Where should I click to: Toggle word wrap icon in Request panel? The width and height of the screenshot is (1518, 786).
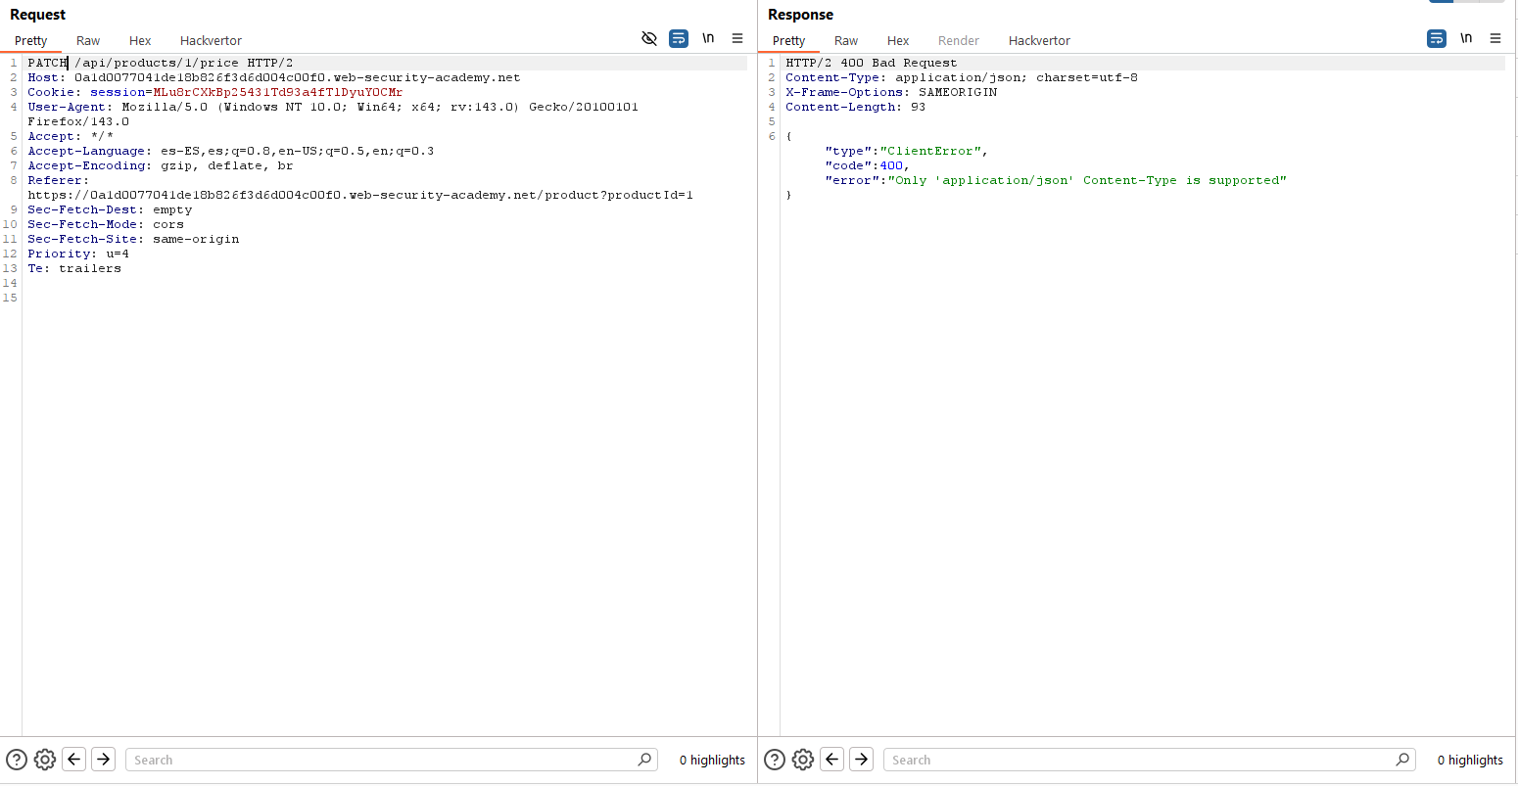coord(679,38)
